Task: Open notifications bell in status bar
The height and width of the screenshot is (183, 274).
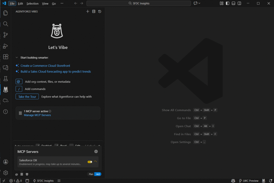Action: tap(269, 181)
